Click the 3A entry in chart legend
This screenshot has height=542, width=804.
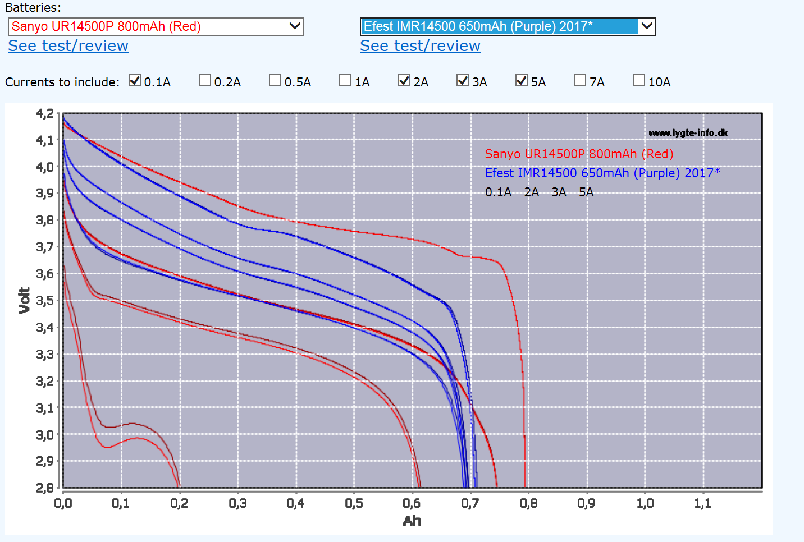[x=559, y=192]
